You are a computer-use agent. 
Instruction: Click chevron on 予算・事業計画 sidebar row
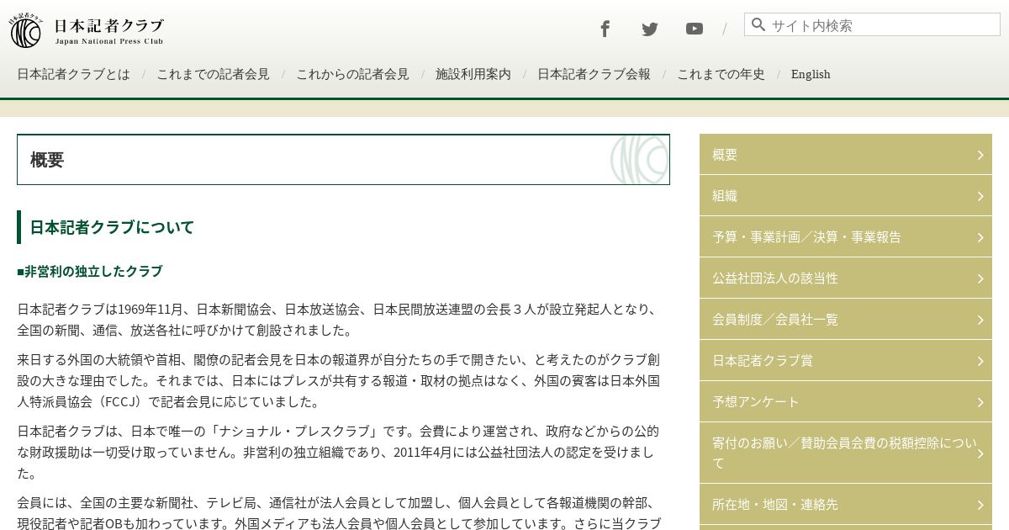pyautogui.click(x=980, y=237)
